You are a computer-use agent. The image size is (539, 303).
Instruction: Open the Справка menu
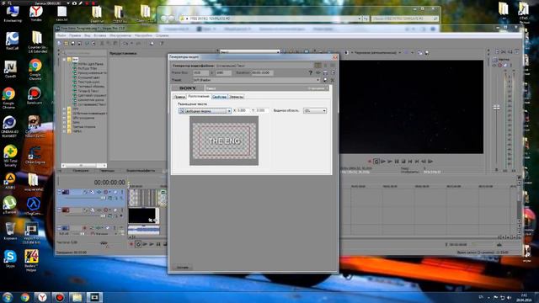point(162,35)
